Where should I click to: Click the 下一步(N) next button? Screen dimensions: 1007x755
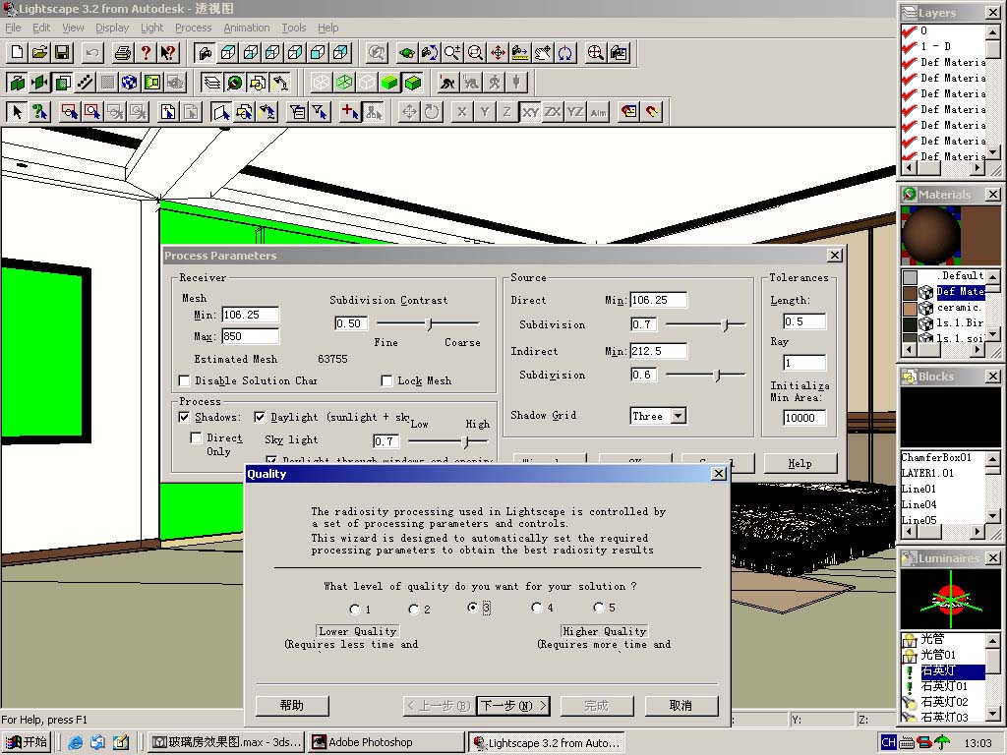coord(512,706)
